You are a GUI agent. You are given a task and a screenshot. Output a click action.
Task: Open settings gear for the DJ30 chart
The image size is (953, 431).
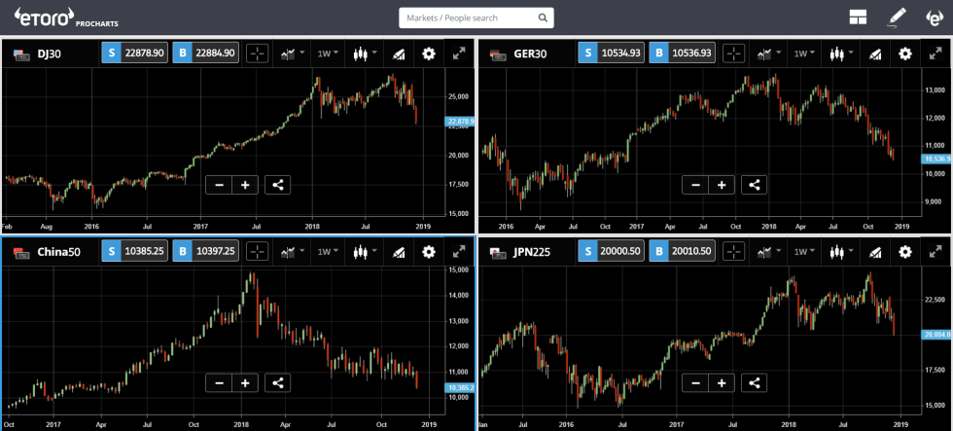click(x=429, y=54)
